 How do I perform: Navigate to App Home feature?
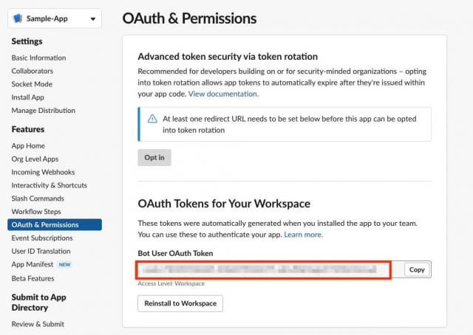pos(28,146)
